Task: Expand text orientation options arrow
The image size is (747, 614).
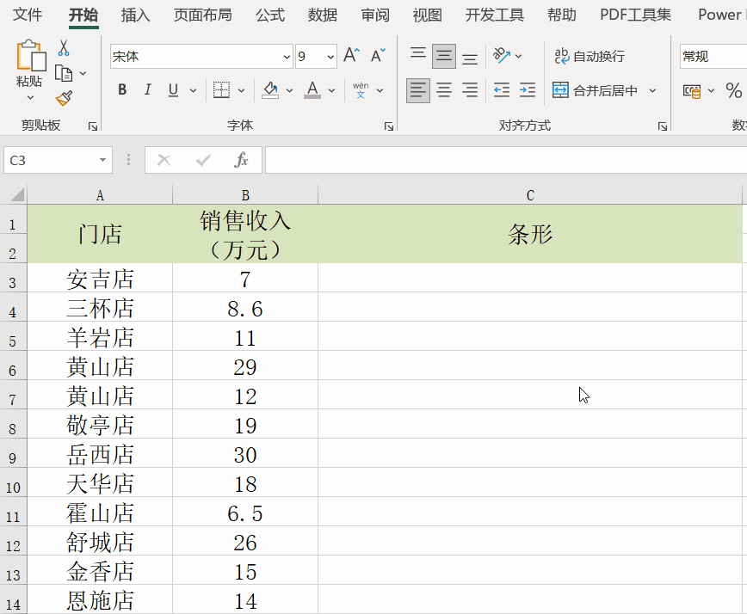Action: coord(518,56)
